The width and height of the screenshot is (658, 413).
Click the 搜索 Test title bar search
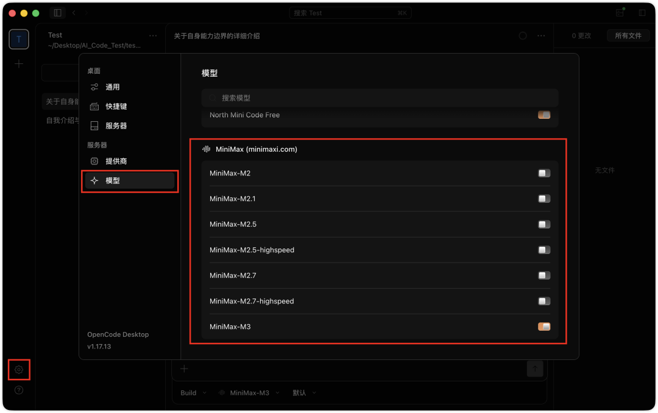point(350,13)
